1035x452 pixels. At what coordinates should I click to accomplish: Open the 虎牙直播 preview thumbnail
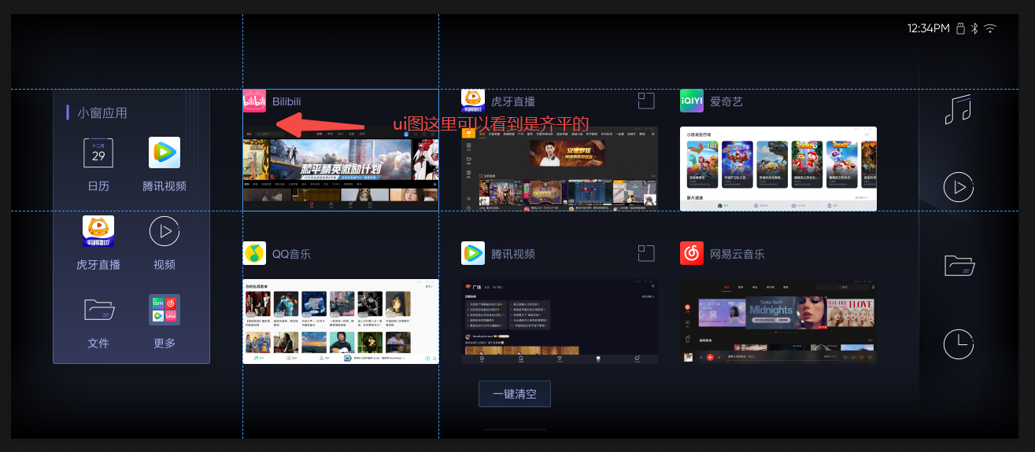click(560, 168)
